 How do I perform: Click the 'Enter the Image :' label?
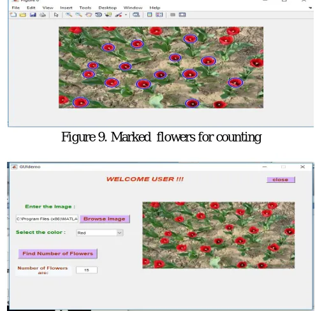(x=50, y=206)
